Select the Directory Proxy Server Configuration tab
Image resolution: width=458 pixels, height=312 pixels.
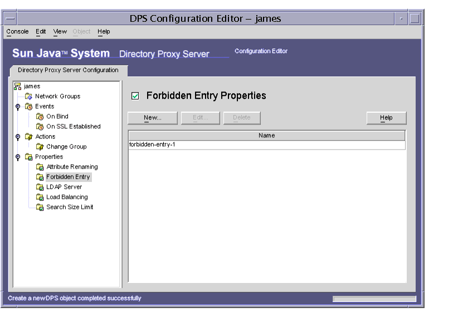pyautogui.click(x=69, y=70)
